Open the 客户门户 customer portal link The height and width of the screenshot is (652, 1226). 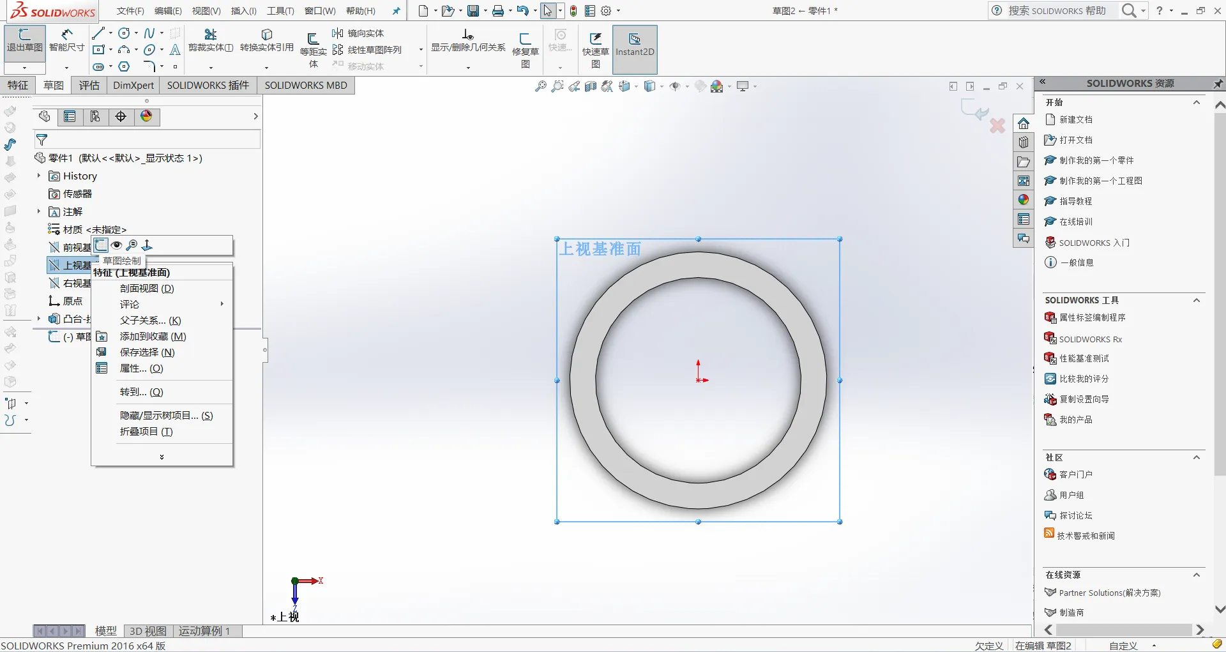1076,474
